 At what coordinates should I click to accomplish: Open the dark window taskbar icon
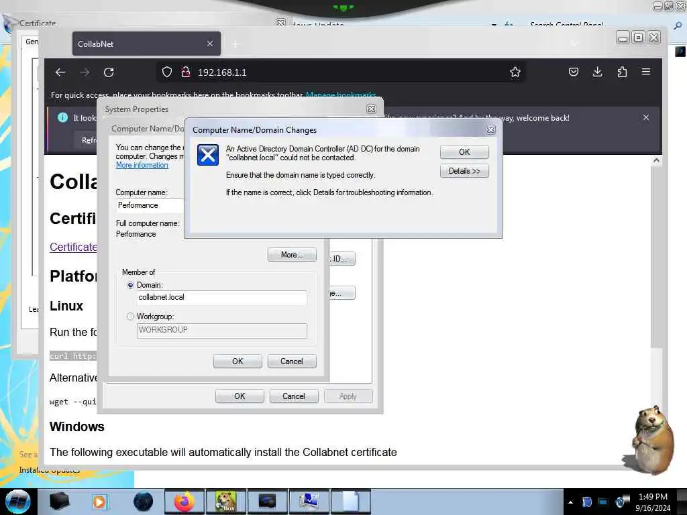(x=267, y=502)
